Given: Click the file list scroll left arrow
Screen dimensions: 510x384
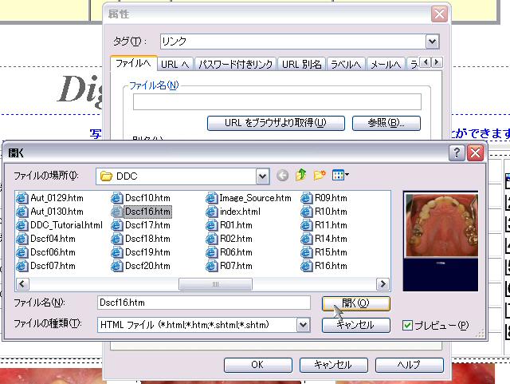Looking at the screenshot, I should coord(22,284).
